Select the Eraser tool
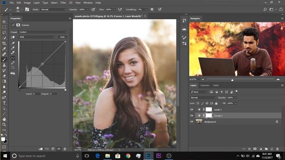The height and width of the screenshot is (160, 285). coord(4,76)
